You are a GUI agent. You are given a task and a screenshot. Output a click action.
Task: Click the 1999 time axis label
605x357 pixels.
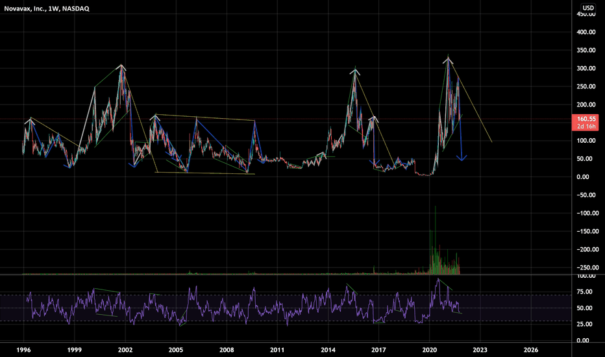point(75,350)
